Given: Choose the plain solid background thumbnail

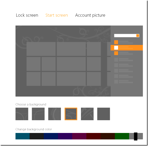Looking at the screenshot, I should pyautogui.click(x=104, y=114).
